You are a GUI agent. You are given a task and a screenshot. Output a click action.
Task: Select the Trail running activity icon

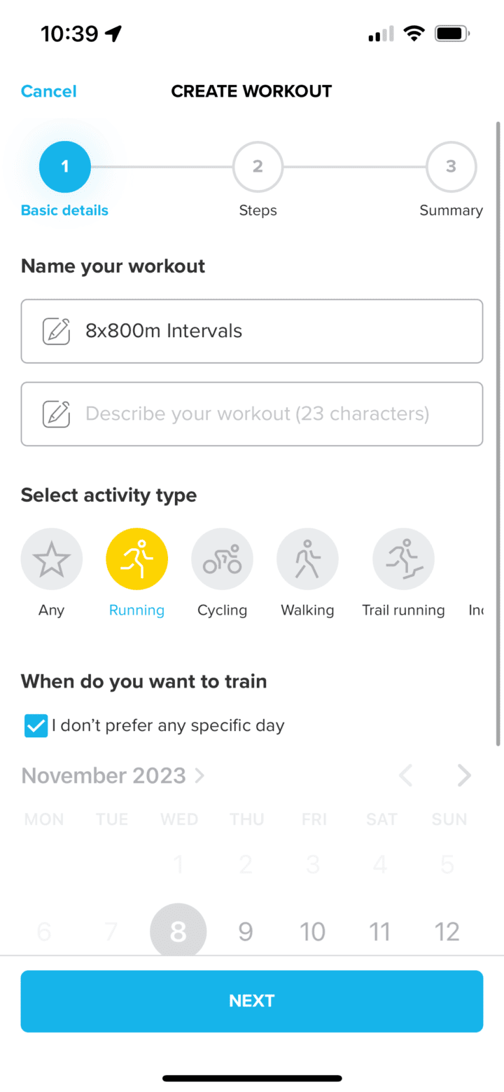tap(403, 559)
